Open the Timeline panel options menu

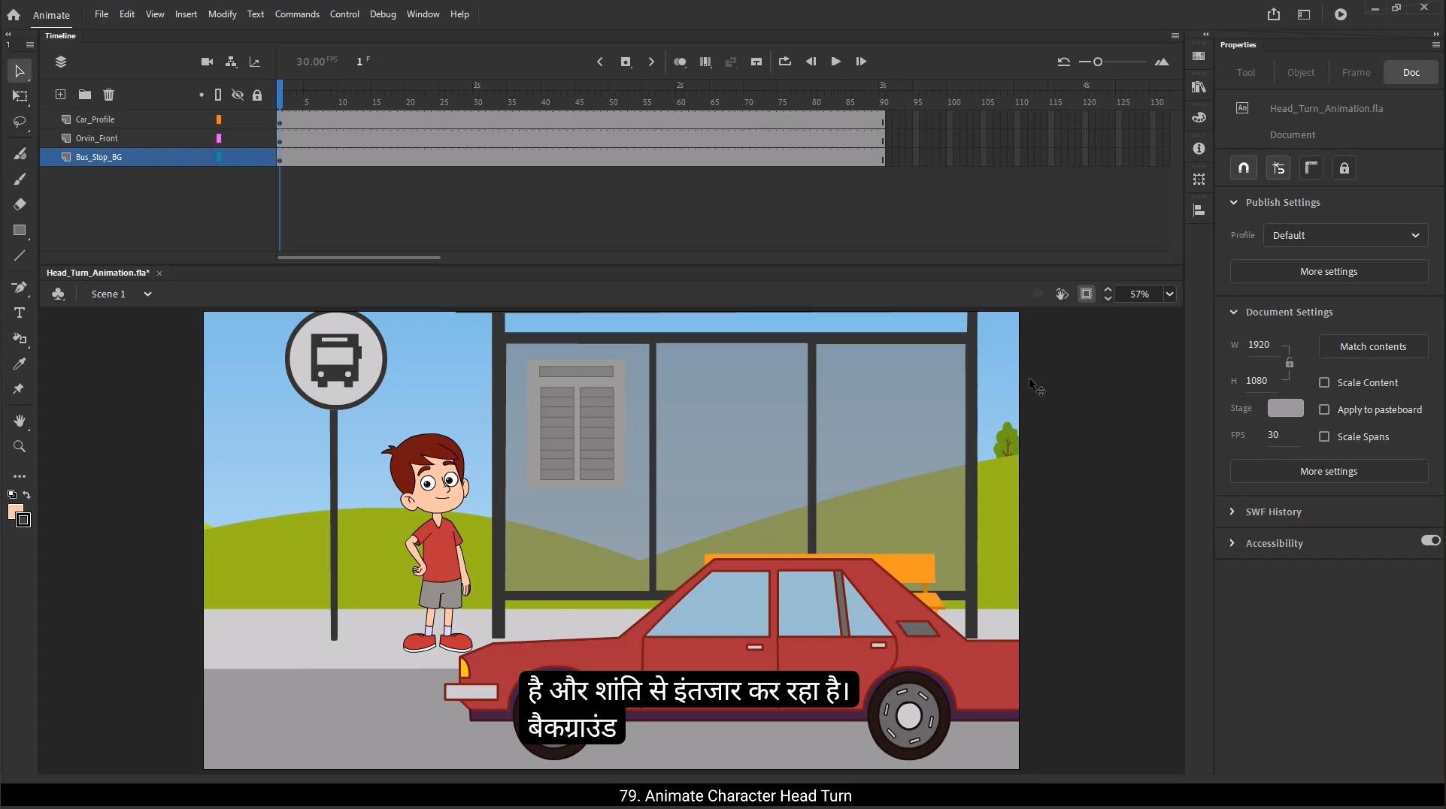[x=1175, y=35]
